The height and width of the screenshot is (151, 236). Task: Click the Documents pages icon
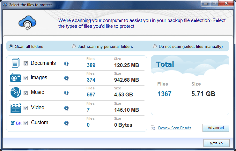(15, 63)
